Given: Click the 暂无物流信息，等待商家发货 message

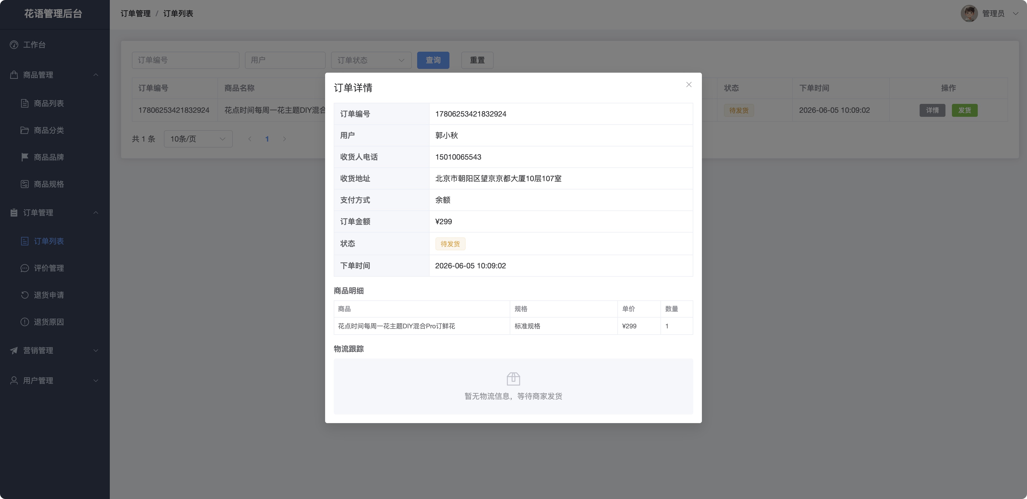Looking at the screenshot, I should click(513, 396).
